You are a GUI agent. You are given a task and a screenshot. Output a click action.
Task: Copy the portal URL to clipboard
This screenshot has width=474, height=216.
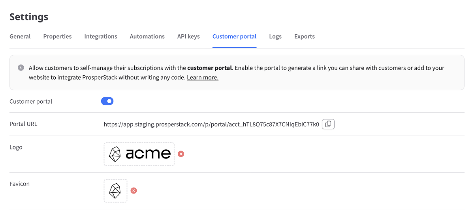point(328,124)
